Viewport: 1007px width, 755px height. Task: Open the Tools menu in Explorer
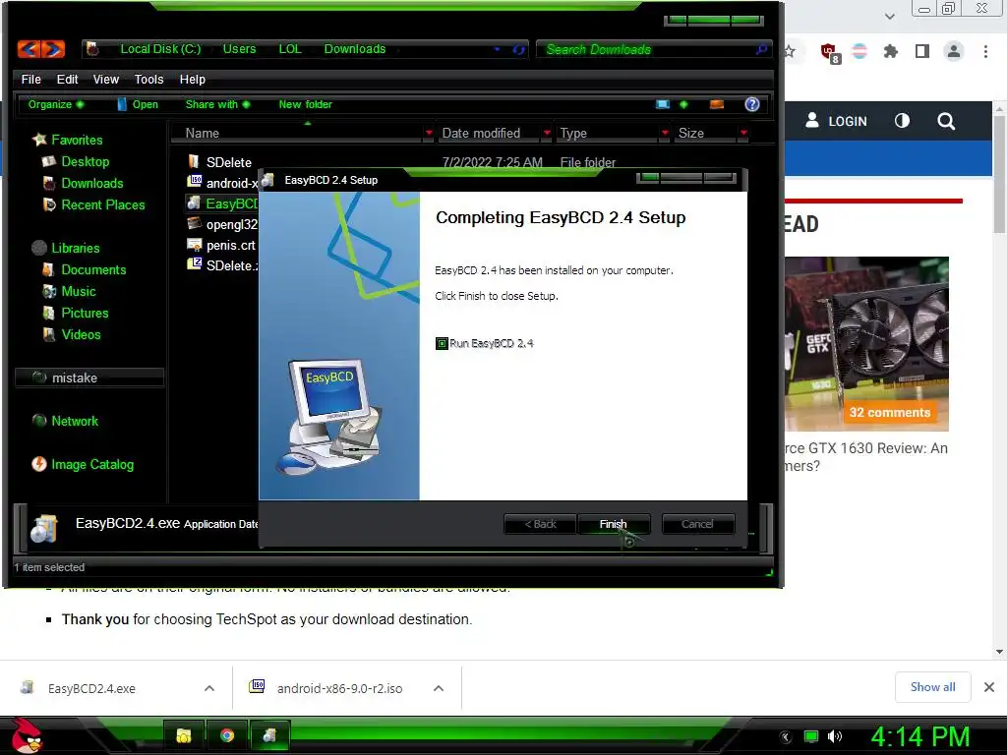click(x=149, y=79)
